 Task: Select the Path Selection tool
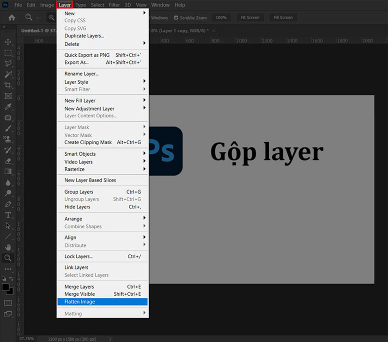(8, 226)
